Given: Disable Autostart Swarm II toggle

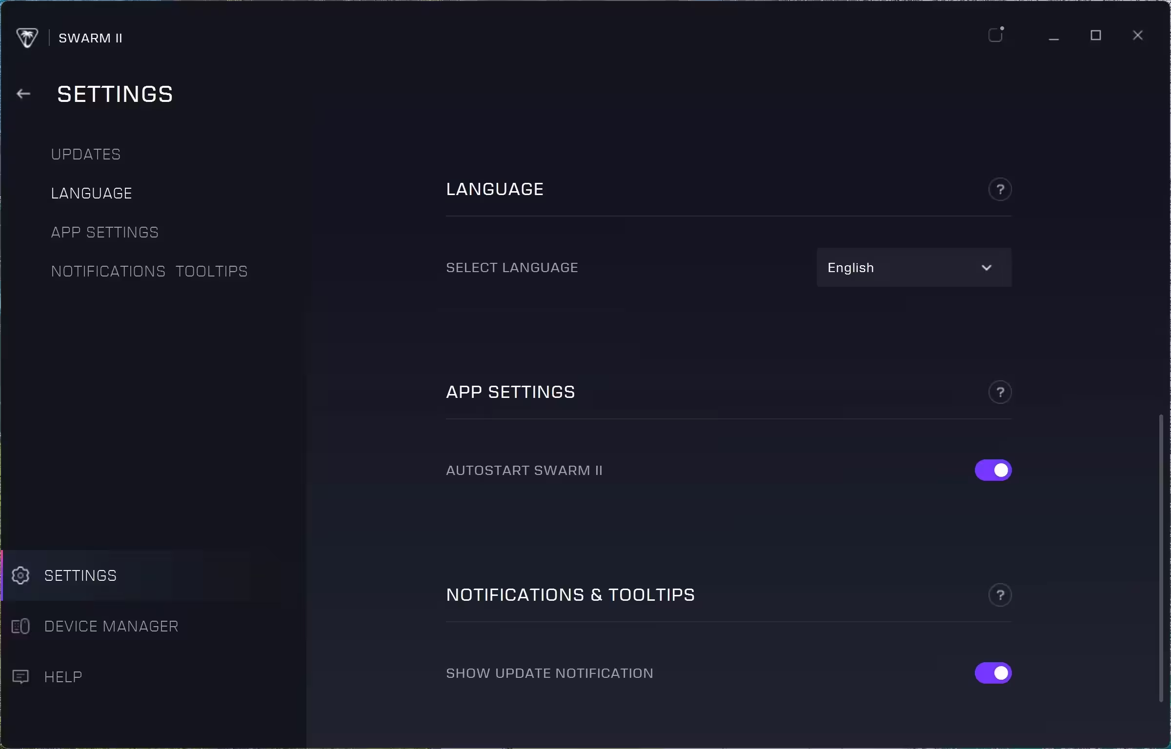Looking at the screenshot, I should point(993,470).
